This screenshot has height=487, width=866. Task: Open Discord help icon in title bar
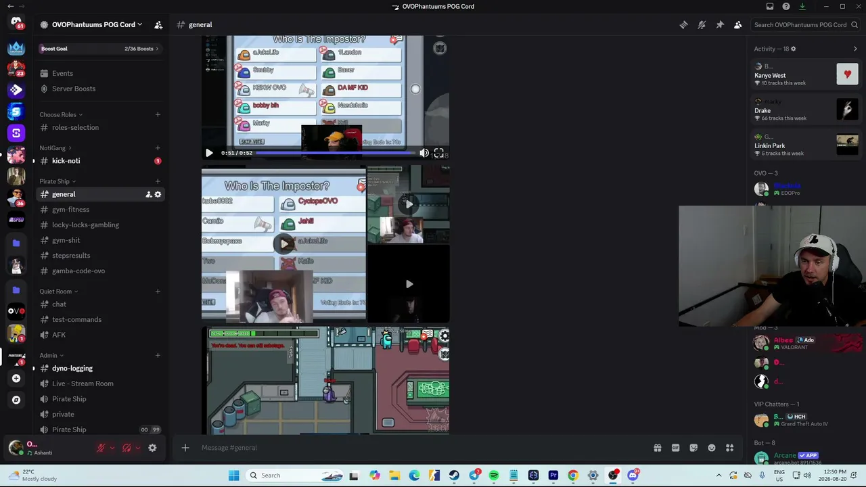point(786,7)
